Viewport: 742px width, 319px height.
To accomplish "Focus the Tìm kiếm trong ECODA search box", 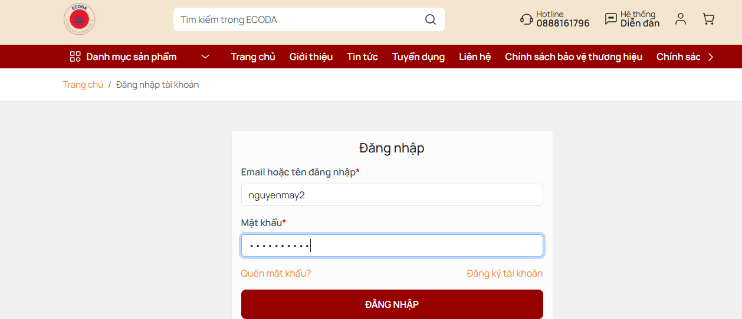I will pos(308,19).
